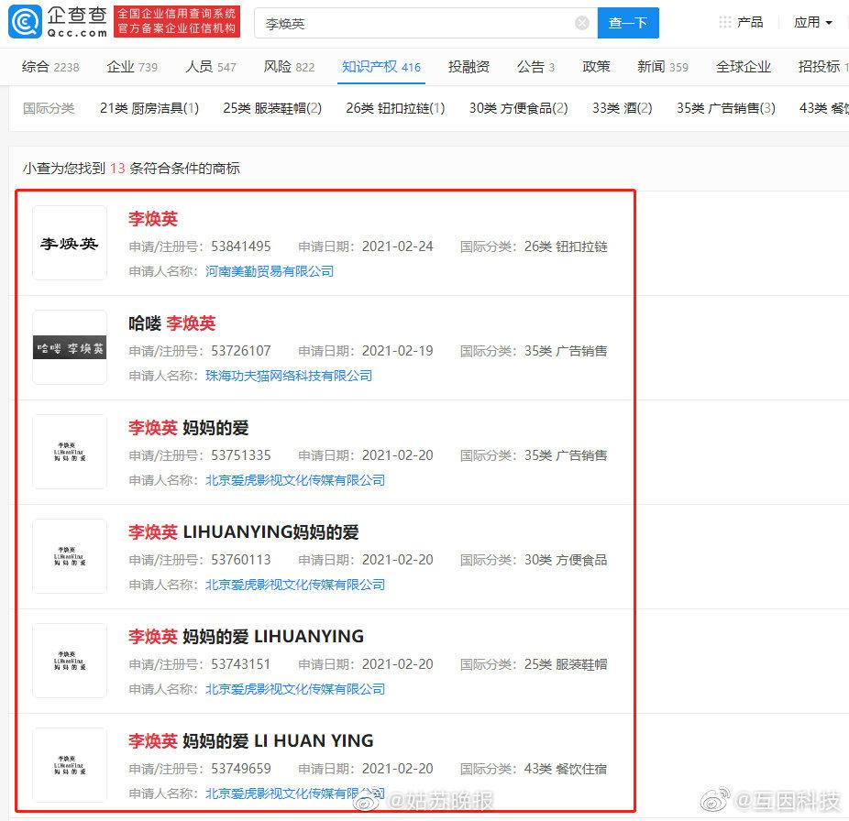Image resolution: width=849 pixels, height=821 pixels.
Task: Open applicant 珠海功夫猫网络科技有限公司
Action: 289,376
